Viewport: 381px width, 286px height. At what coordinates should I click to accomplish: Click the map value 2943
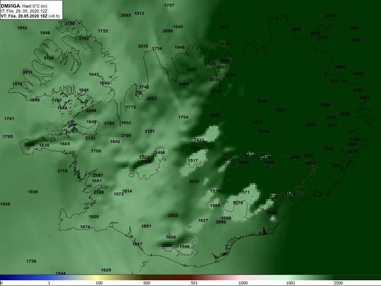(x=337, y=165)
